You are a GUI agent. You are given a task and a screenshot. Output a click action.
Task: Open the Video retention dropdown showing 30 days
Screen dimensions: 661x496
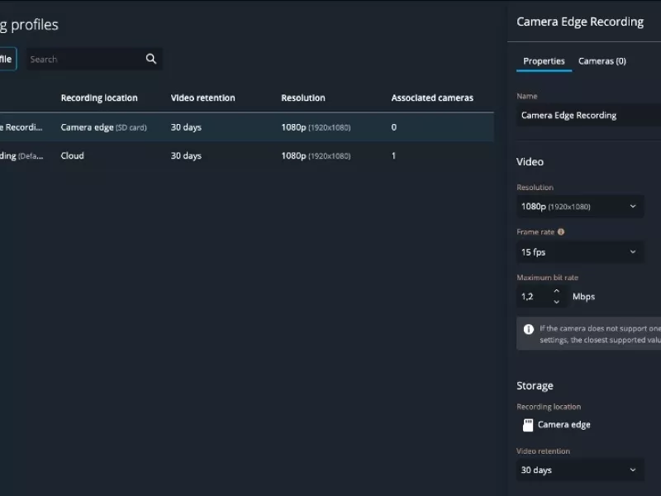tap(579, 469)
